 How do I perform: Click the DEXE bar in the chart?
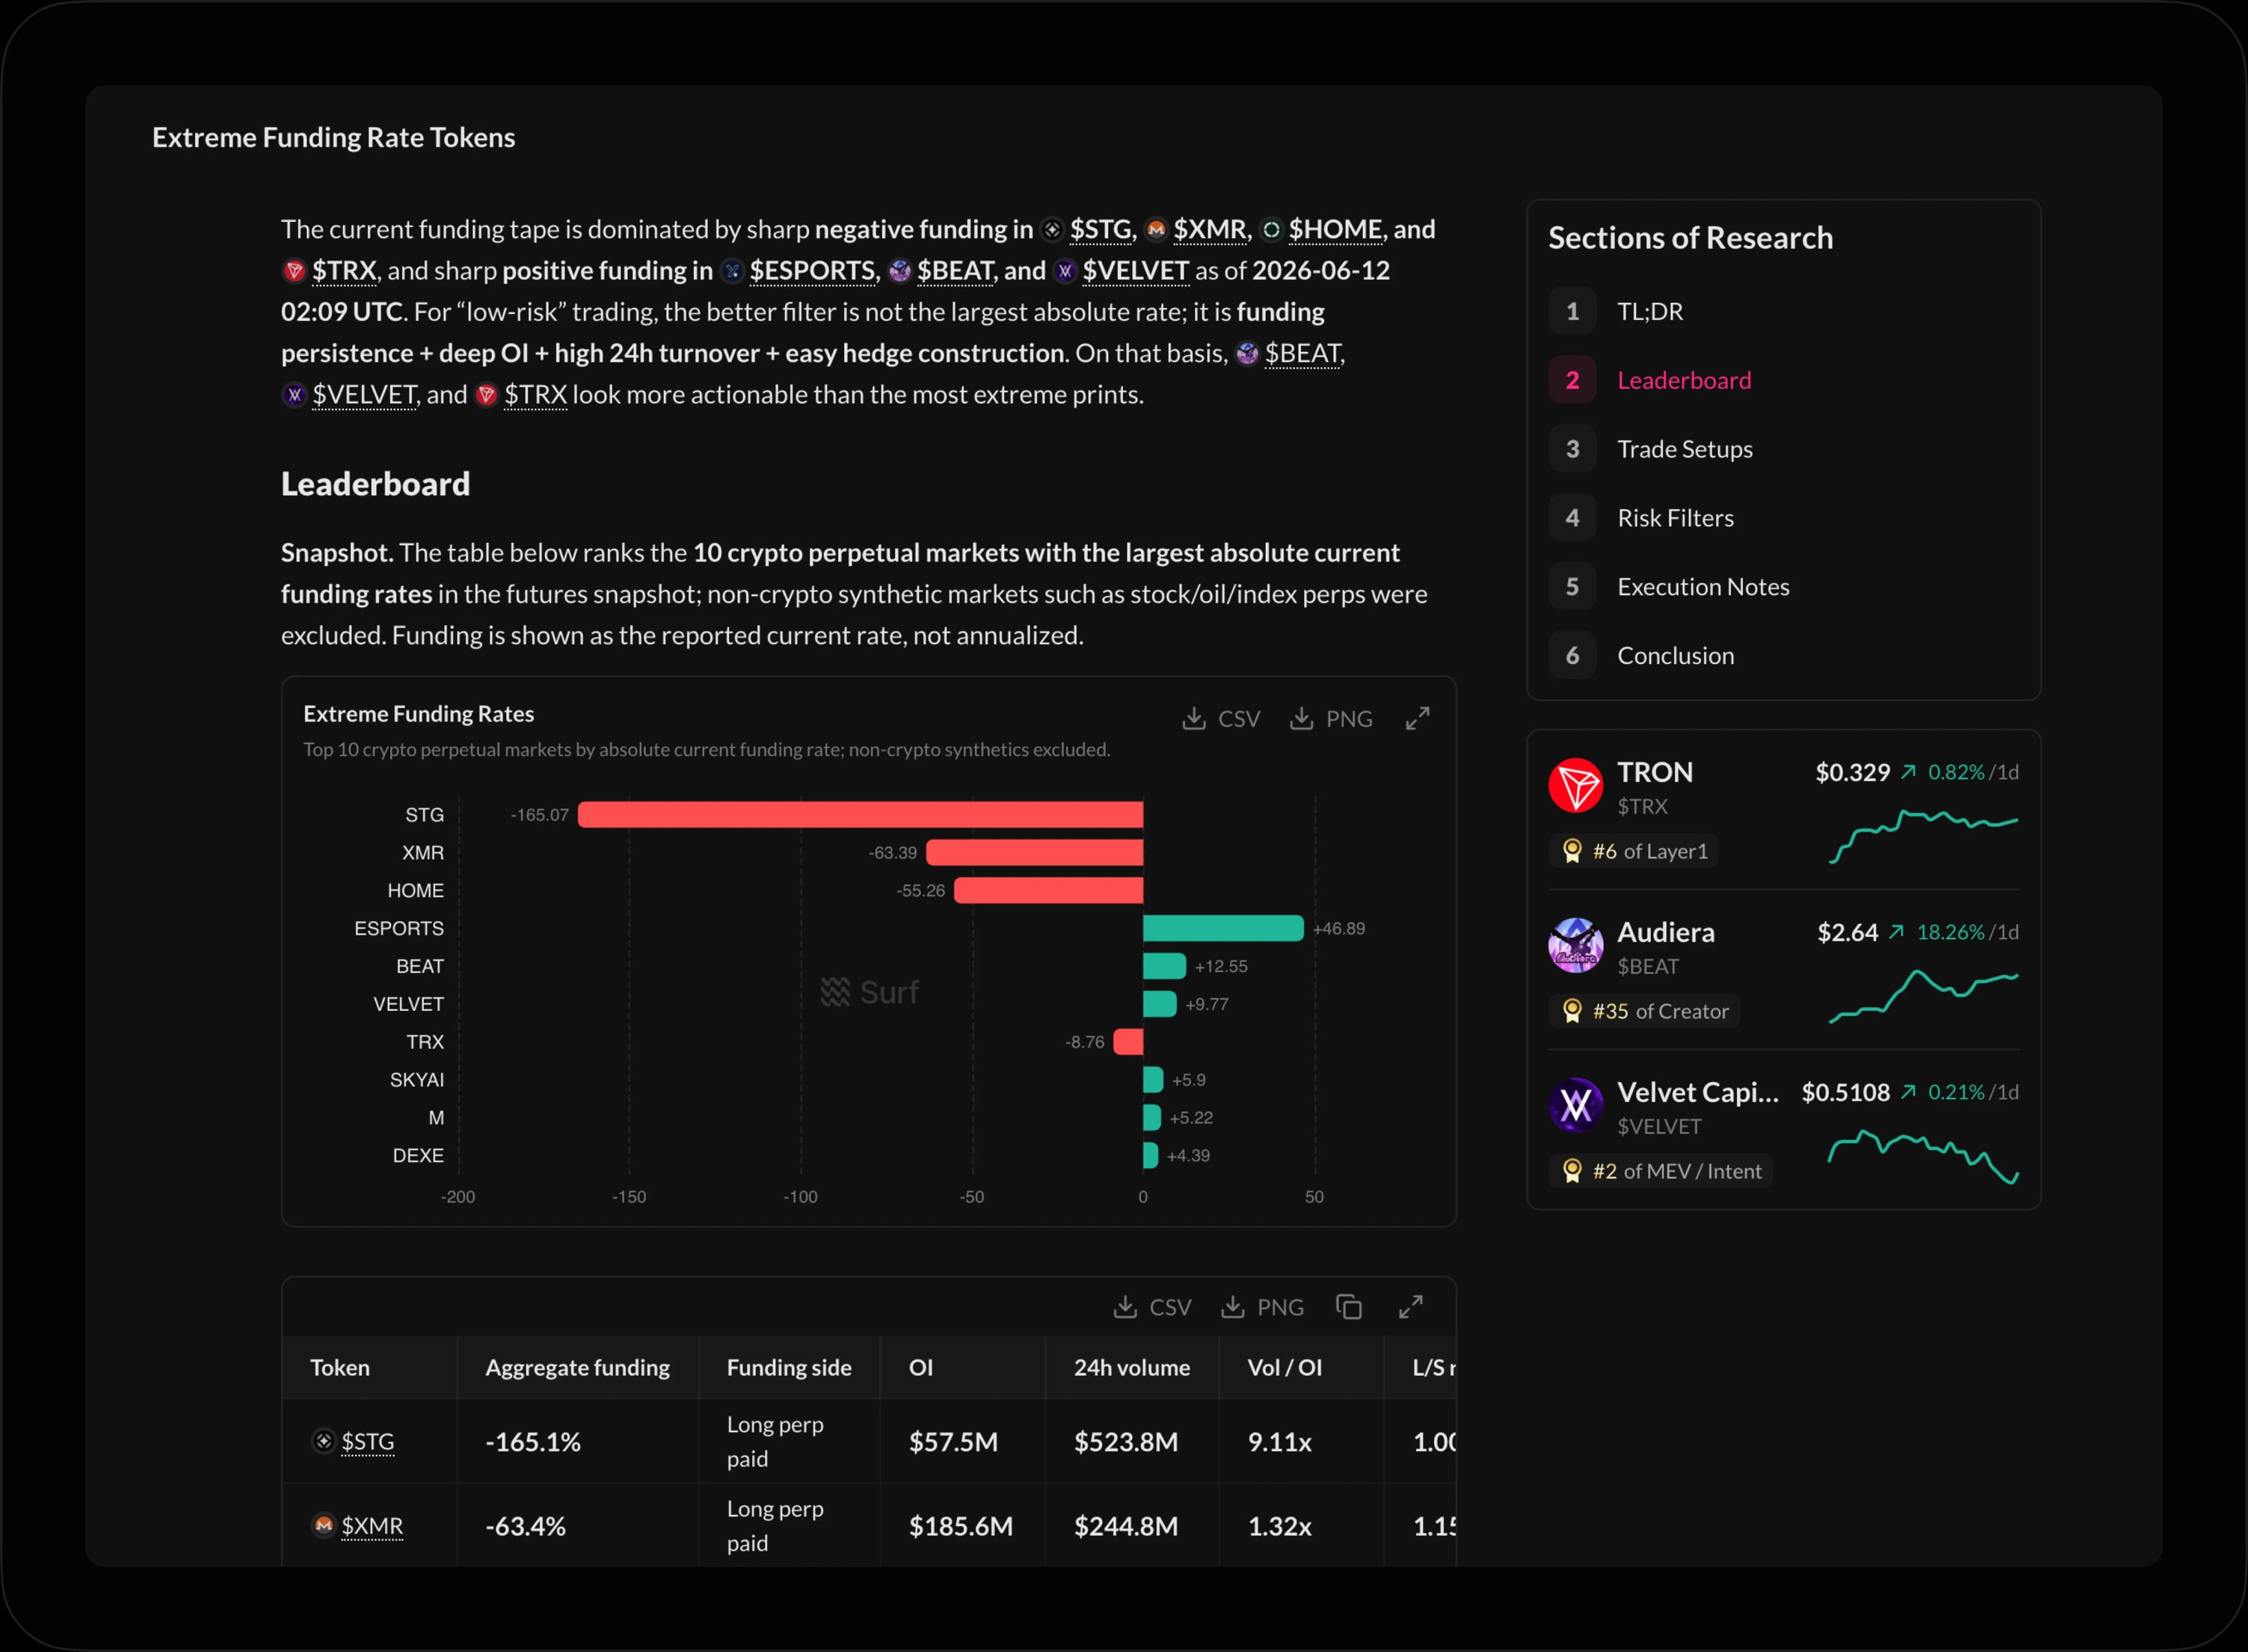click(x=1150, y=1156)
